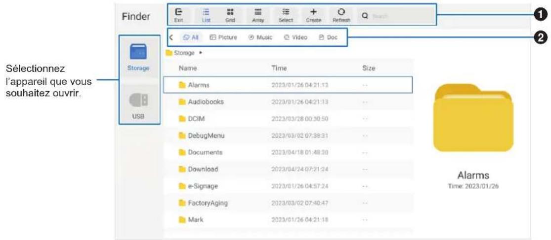This screenshot has width=551, height=240.
Task: Show All file types
Action: 191,37
